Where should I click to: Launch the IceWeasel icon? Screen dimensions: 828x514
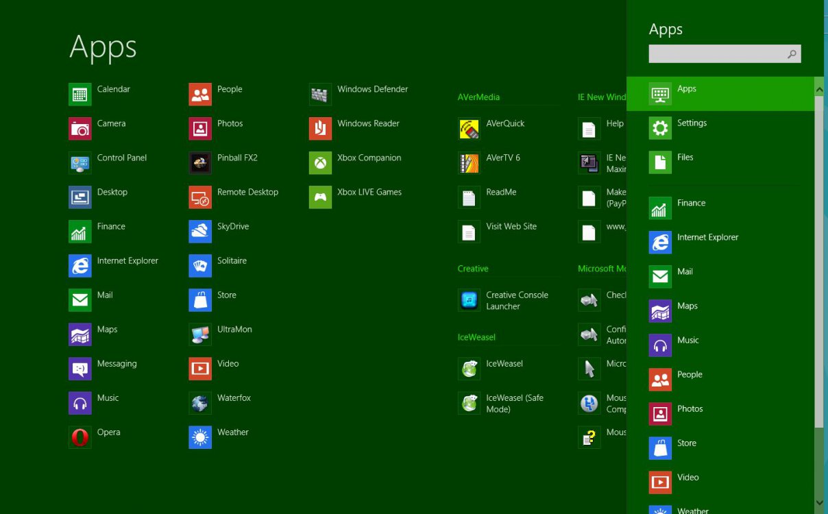(469, 368)
